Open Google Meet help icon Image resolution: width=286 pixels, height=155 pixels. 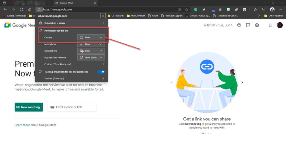239,25
